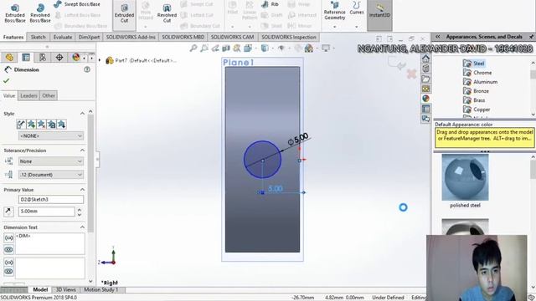Collapse Tolerance/Precision section
This screenshot has width=536, height=301.
pyautogui.click(x=82, y=150)
